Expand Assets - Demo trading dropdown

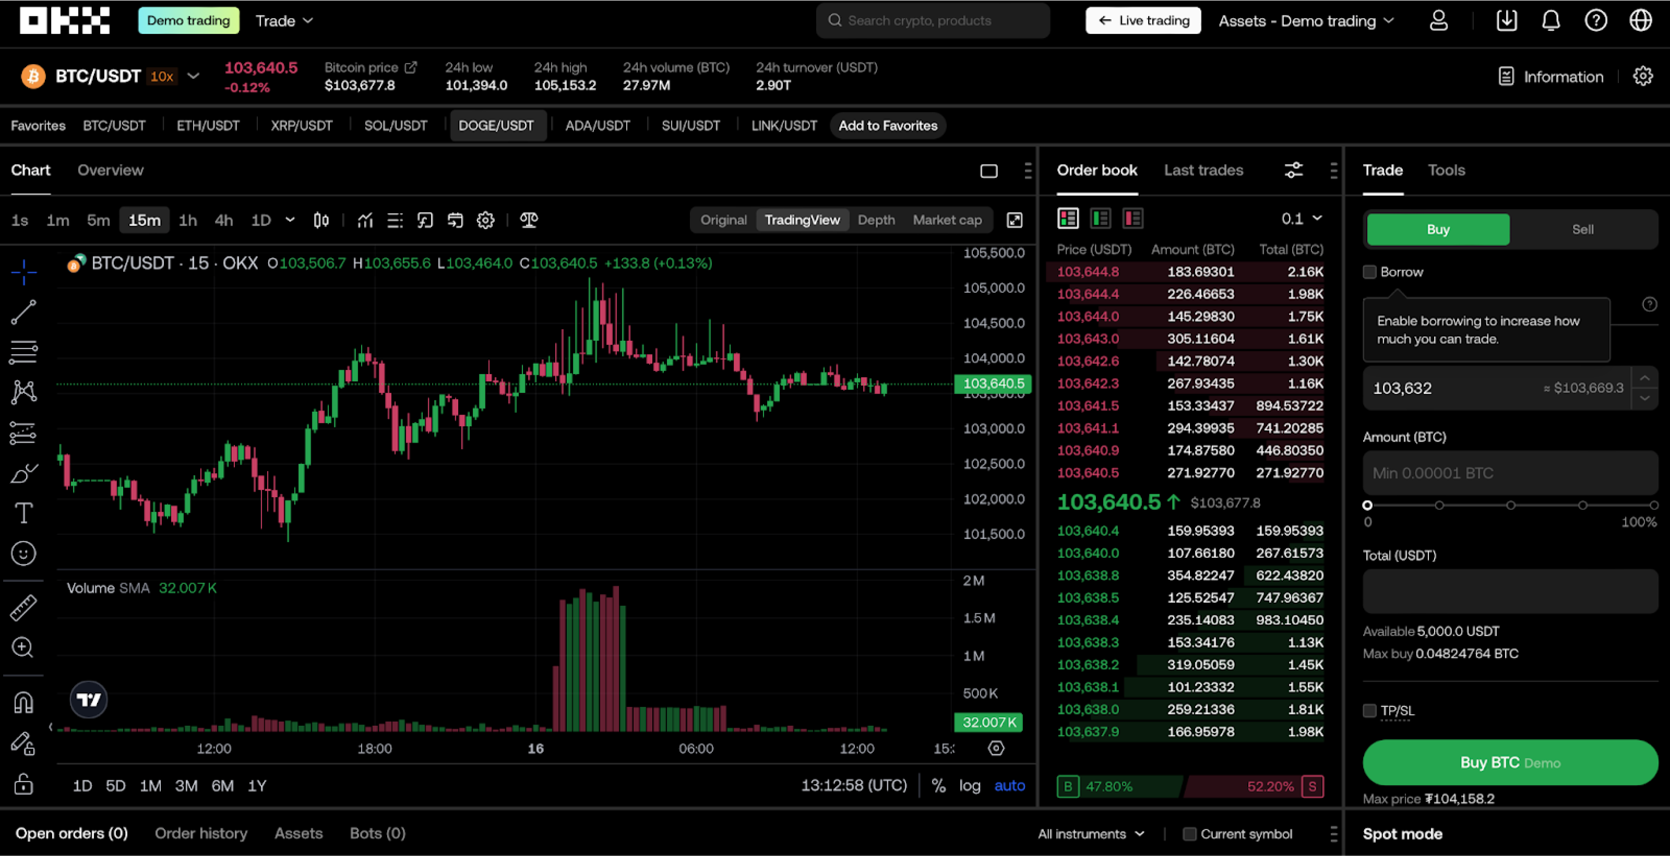[x=1306, y=21]
